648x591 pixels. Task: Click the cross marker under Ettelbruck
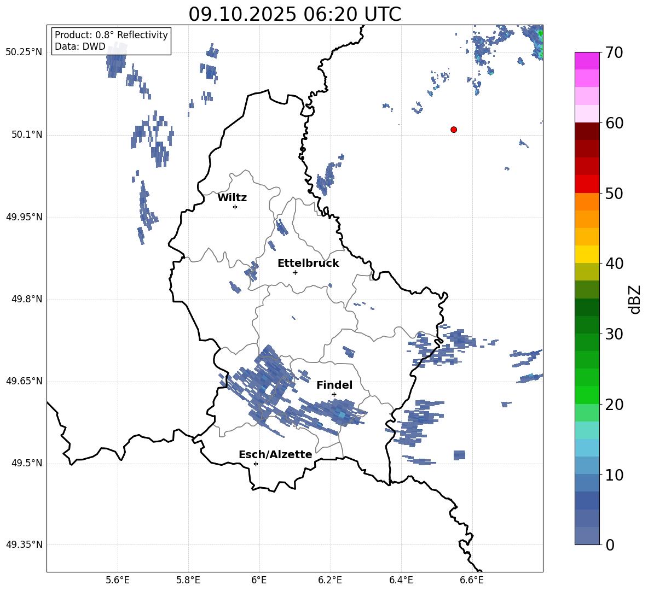(x=295, y=272)
